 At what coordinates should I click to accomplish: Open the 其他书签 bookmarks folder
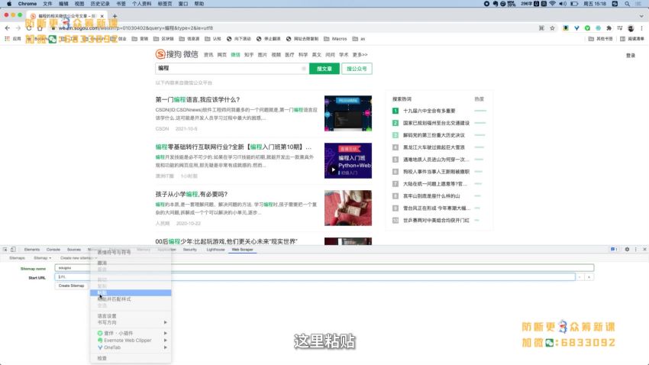(601, 38)
